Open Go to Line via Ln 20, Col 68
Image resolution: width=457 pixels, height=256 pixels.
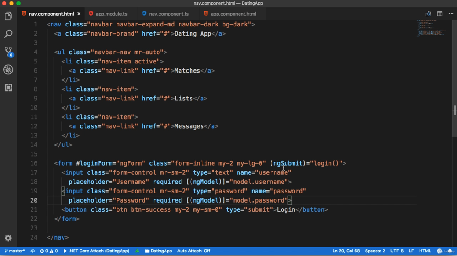(346, 251)
